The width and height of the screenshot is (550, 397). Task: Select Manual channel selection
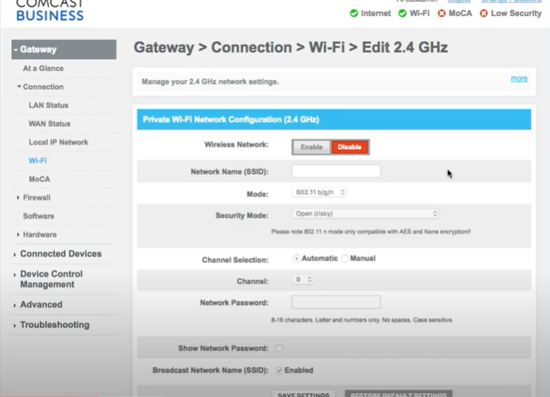(345, 259)
